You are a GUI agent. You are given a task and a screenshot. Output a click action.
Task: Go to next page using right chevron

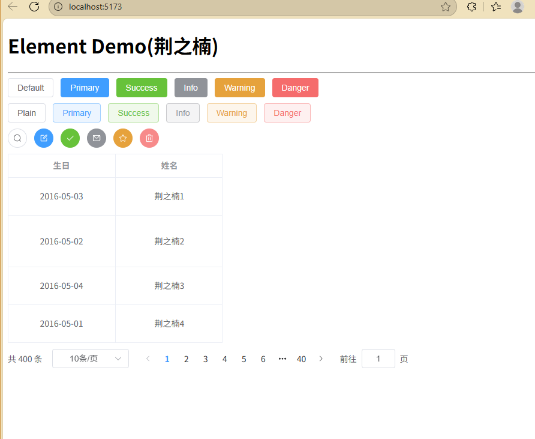(321, 359)
